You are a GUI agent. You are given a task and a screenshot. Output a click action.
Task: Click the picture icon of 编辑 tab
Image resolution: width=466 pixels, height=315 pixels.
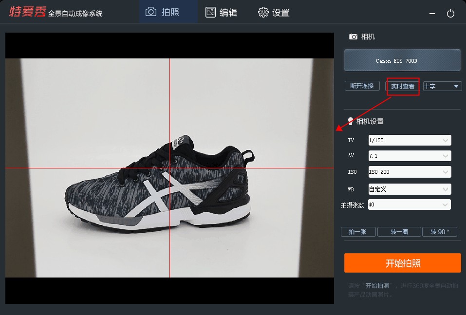pos(210,12)
